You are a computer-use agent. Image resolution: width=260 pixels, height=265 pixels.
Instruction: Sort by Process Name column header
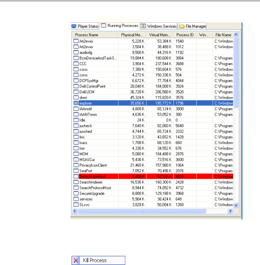pos(95,35)
